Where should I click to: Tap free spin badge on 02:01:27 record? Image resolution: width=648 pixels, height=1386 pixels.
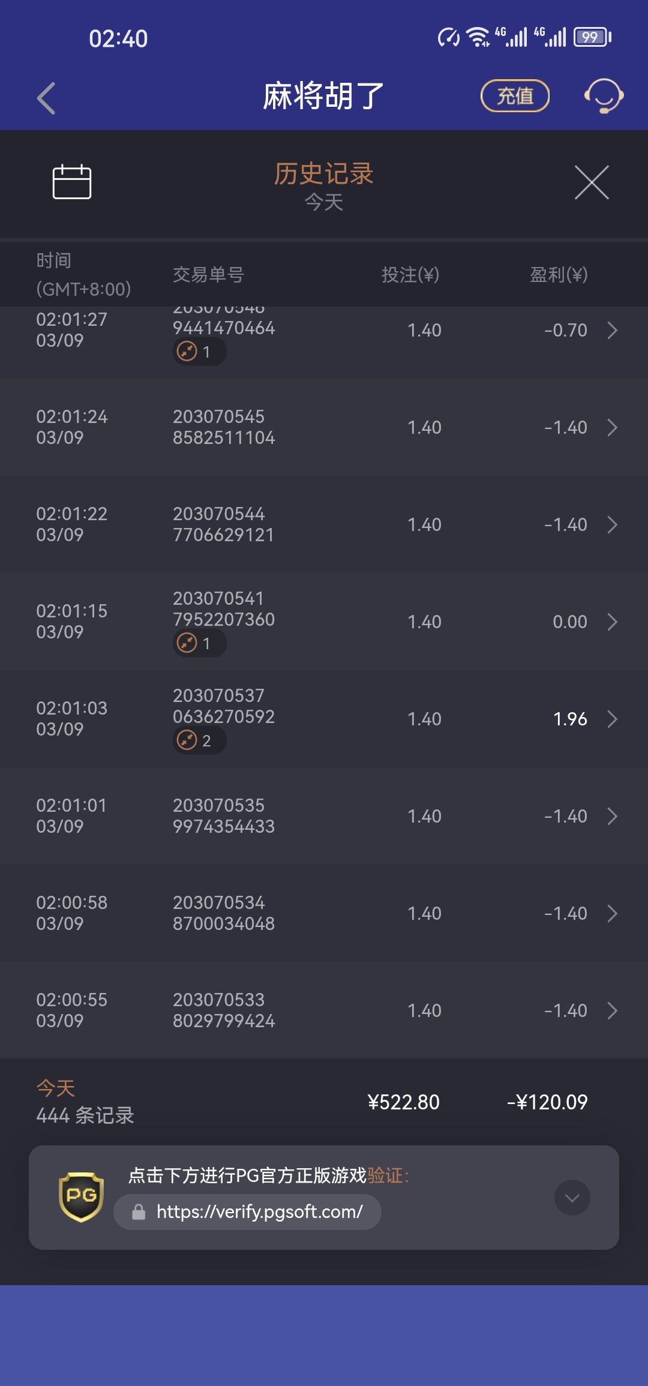click(x=199, y=352)
